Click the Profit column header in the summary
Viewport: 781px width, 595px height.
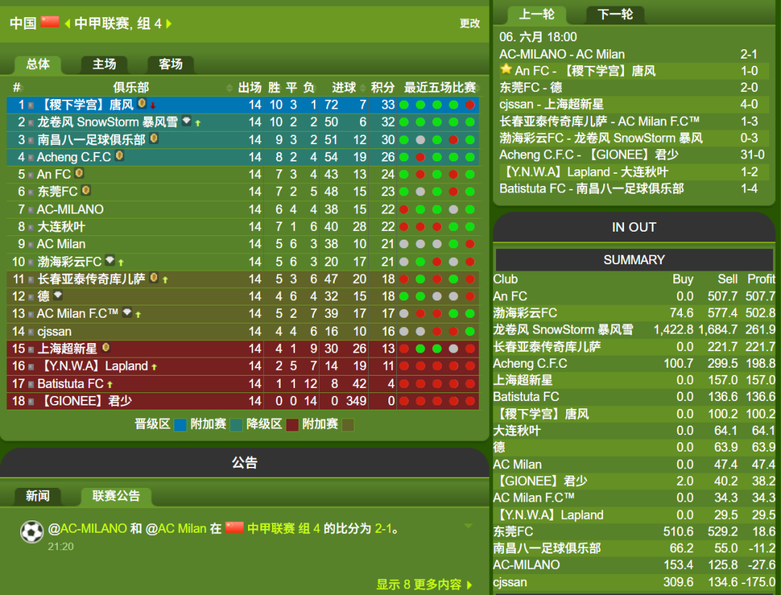pyautogui.click(x=761, y=279)
